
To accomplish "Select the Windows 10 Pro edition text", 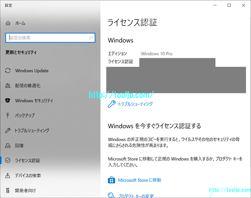I will pyautogui.click(x=156, y=54).
